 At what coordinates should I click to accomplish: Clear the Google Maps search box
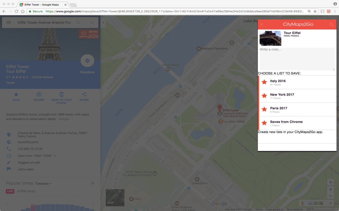(92, 23)
